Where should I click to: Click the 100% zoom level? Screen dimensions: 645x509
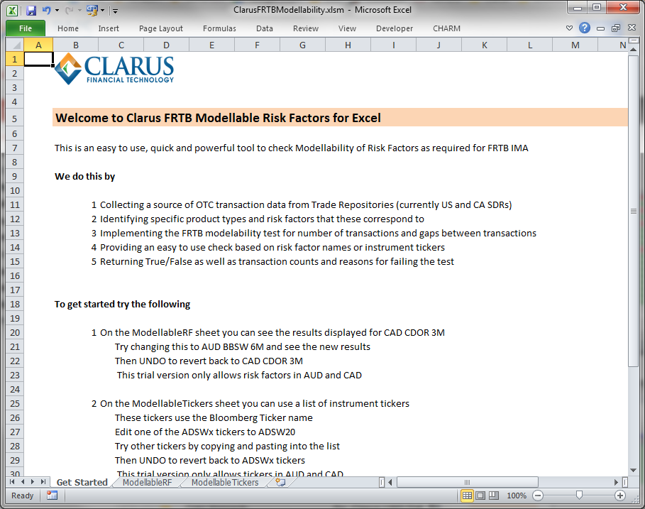[x=517, y=496]
